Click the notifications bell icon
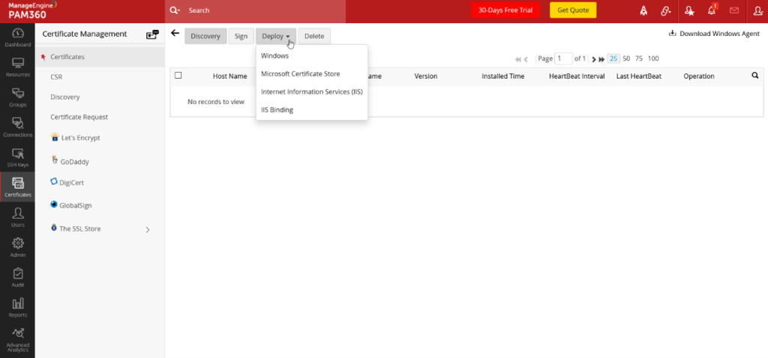 coord(712,10)
